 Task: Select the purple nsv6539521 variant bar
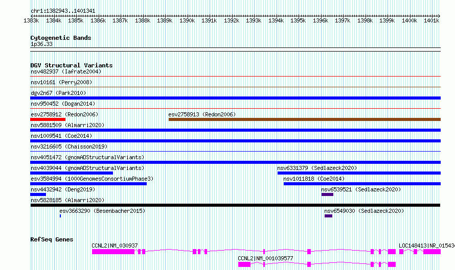click(327, 194)
